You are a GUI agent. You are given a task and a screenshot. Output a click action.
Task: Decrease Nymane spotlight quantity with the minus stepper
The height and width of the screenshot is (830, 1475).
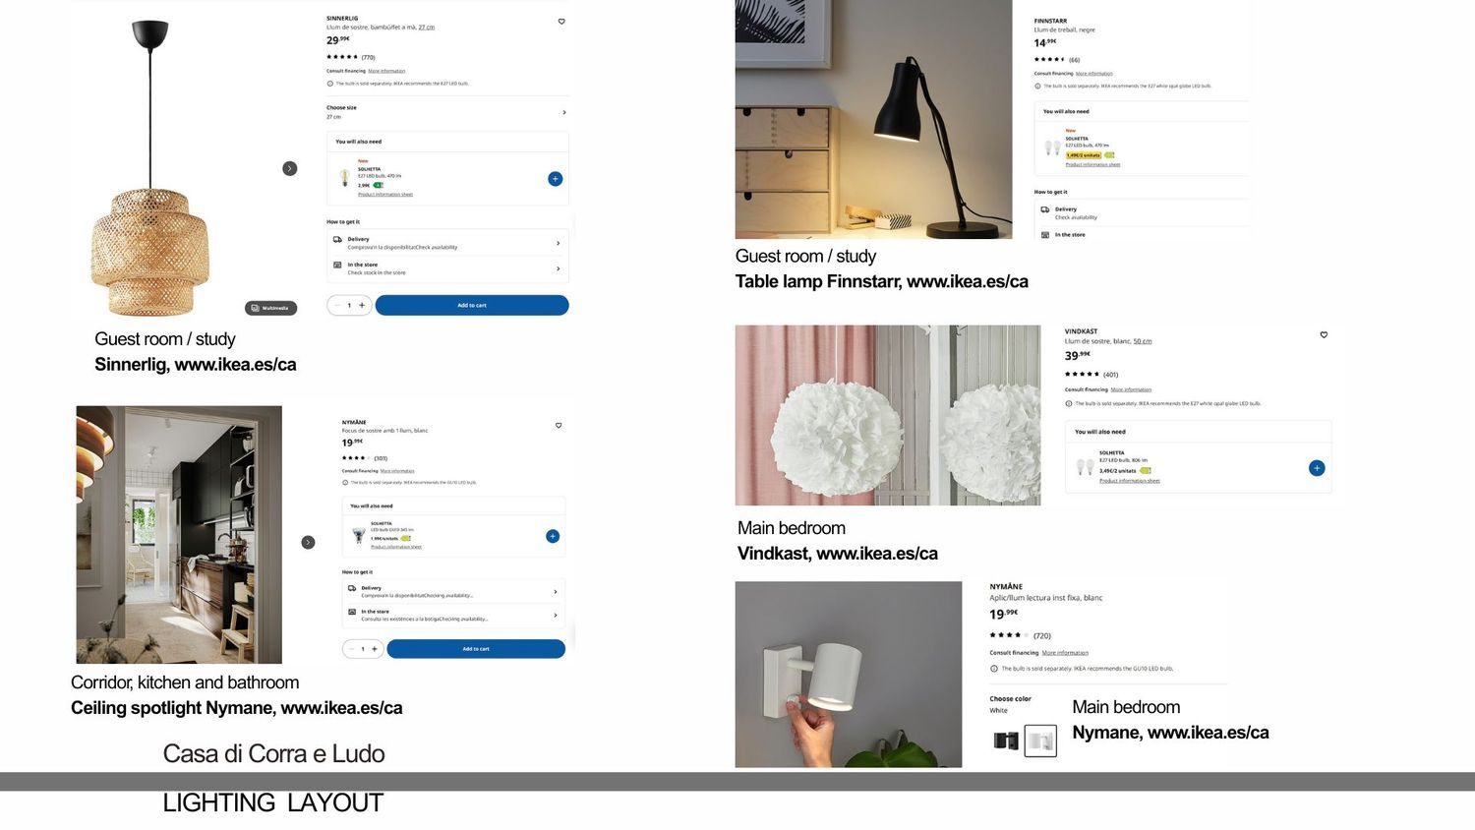tap(351, 649)
